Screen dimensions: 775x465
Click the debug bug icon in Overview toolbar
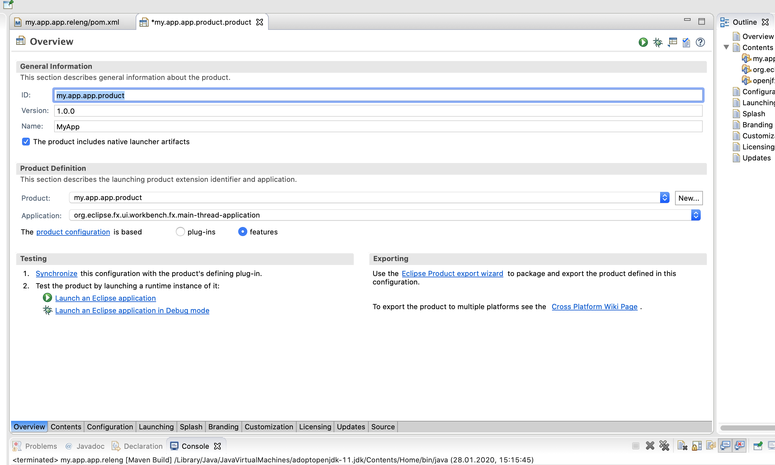point(658,42)
